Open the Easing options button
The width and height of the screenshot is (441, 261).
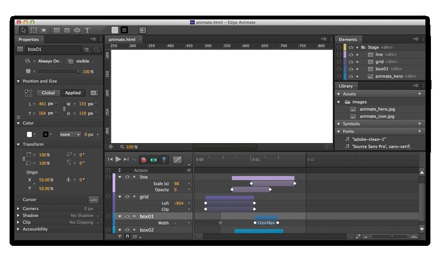177,160
